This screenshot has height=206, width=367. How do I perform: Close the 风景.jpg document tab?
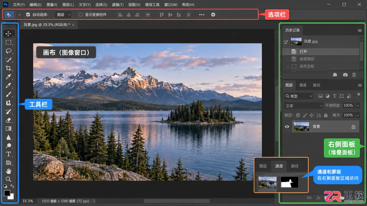click(x=73, y=25)
